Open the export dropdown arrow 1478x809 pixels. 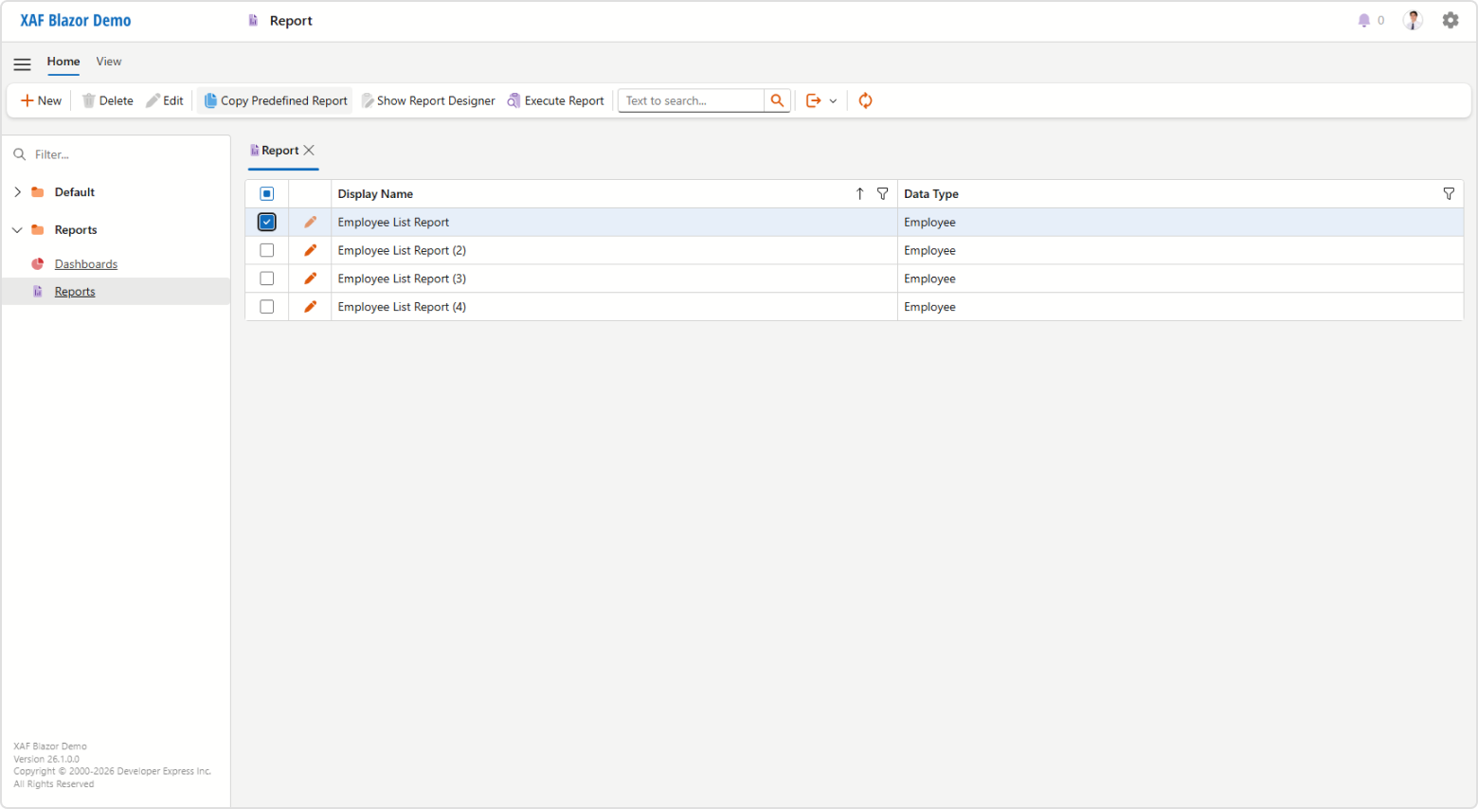pos(833,100)
